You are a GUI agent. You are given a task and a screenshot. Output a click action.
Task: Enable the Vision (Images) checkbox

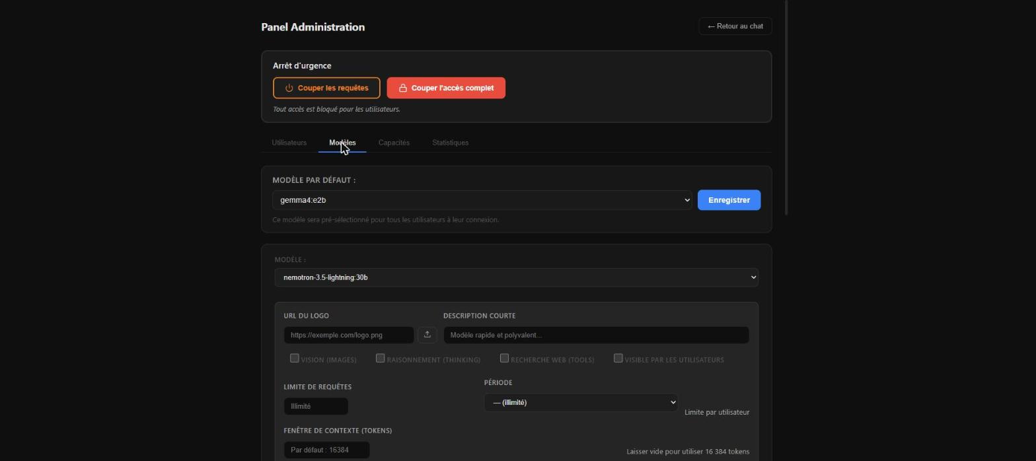coord(295,358)
